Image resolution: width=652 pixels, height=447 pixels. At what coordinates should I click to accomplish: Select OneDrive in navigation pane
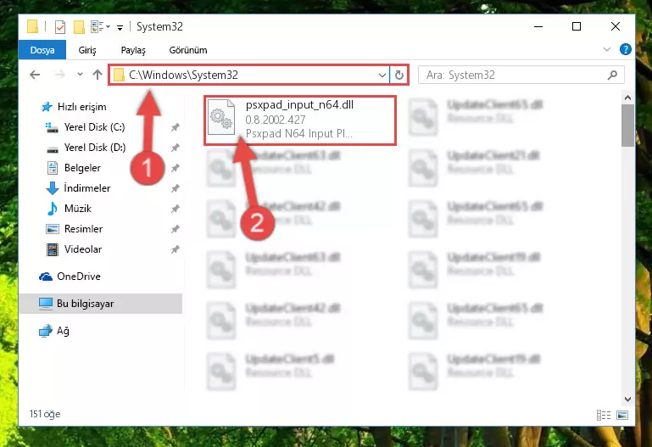coord(79,277)
